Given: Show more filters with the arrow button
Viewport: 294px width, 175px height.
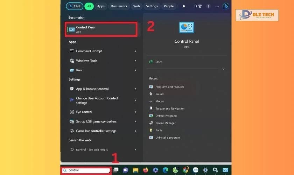Looking at the screenshot, I should click(x=184, y=6).
